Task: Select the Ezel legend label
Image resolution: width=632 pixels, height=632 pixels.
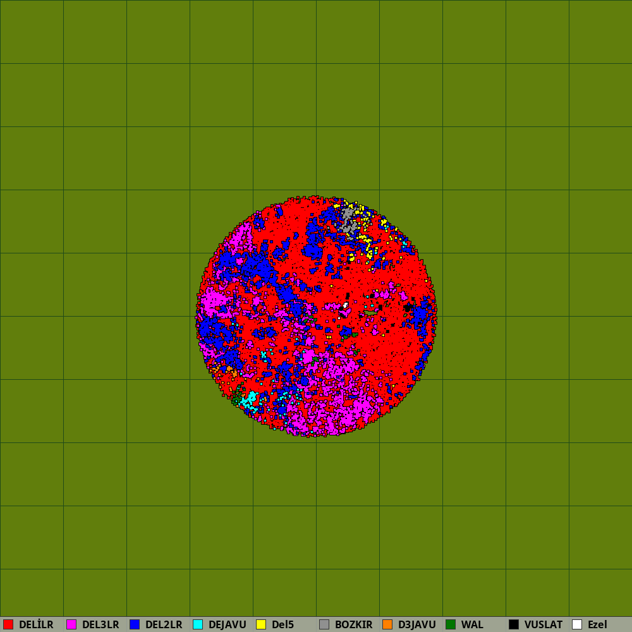Action: point(597,624)
